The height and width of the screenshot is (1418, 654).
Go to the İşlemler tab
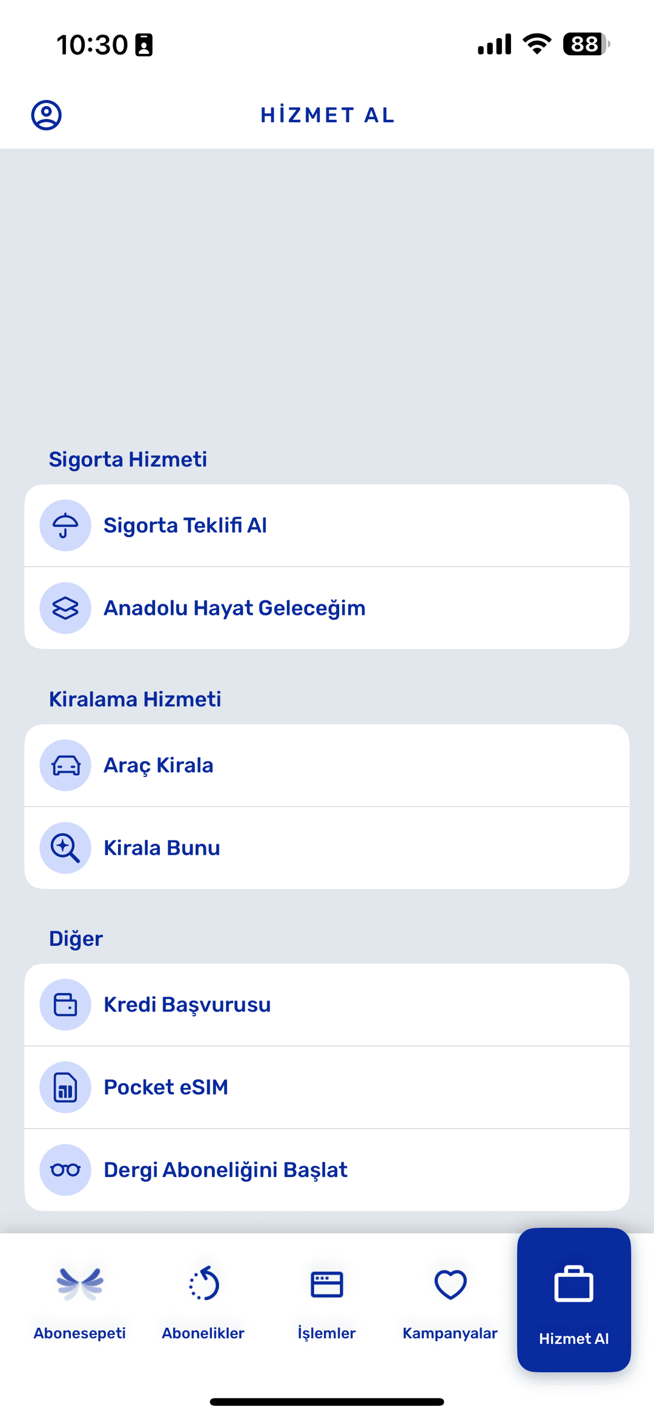pyautogui.click(x=327, y=1301)
